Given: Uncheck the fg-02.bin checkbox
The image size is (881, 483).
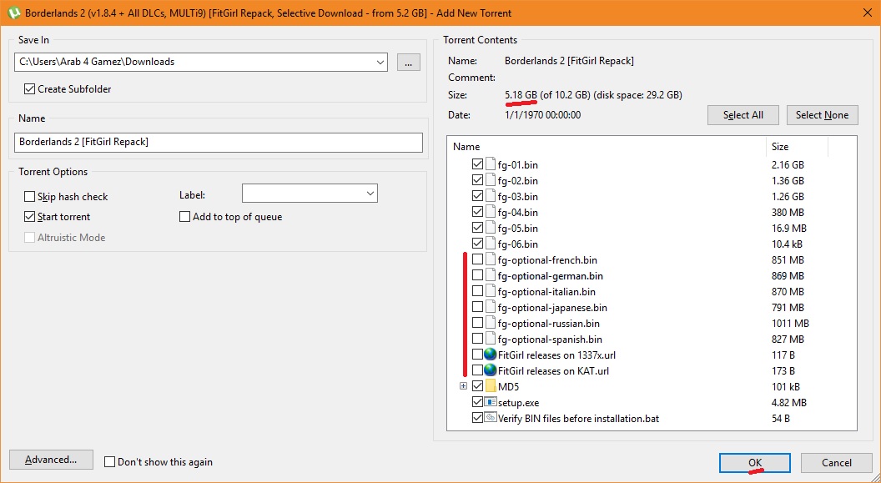Looking at the screenshot, I should [x=477, y=180].
